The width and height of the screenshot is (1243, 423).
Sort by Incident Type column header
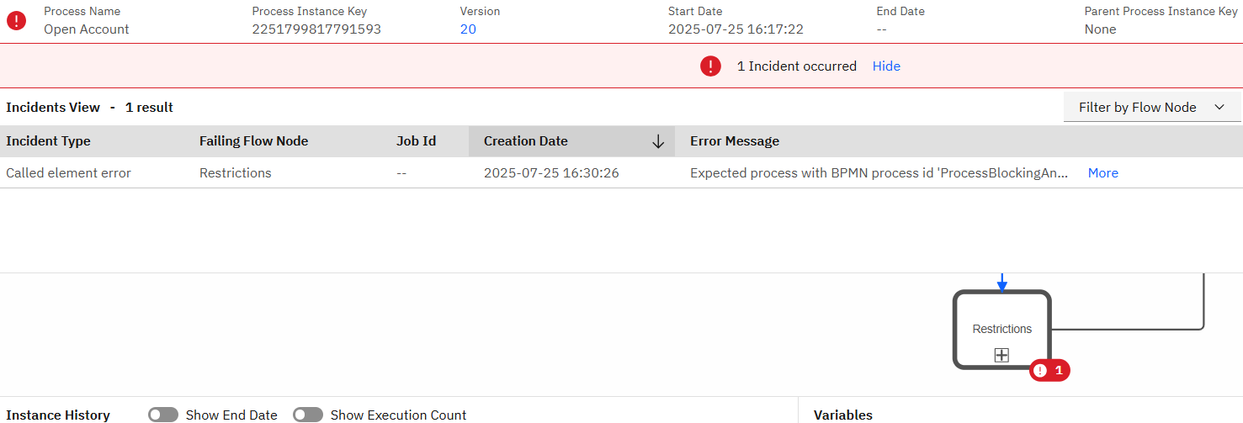click(48, 141)
